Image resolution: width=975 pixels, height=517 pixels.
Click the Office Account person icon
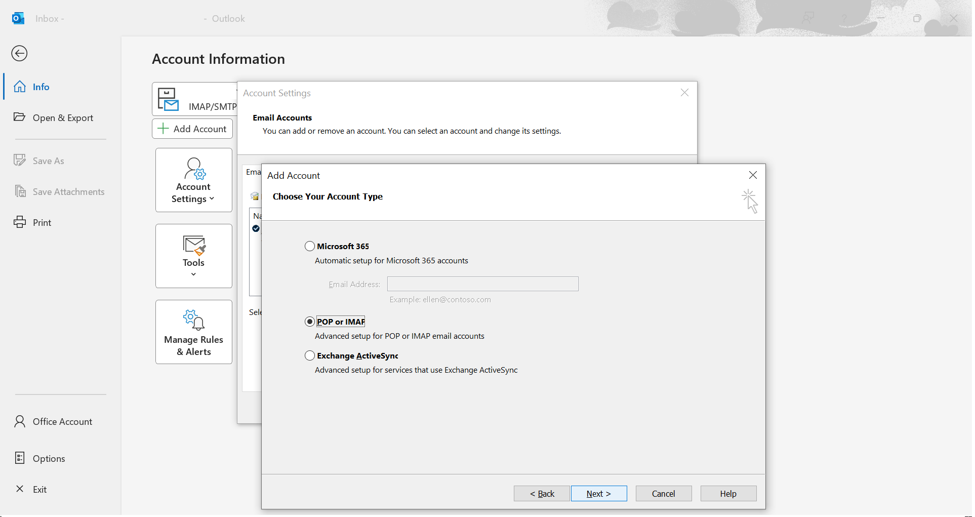[20, 421]
